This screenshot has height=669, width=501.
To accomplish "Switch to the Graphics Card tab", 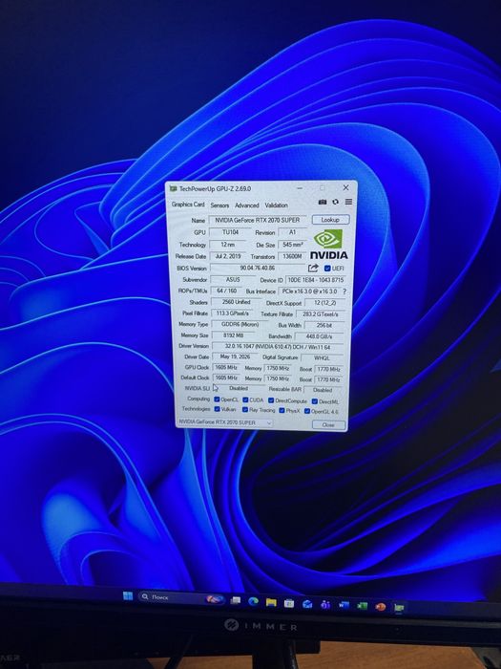I will pyautogui.click(x=188, y=205).
